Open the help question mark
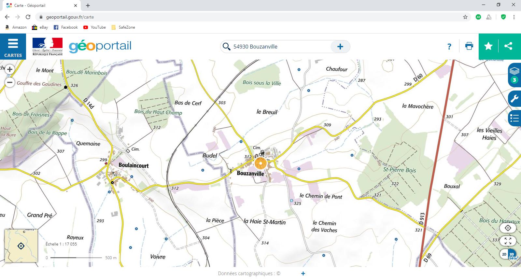Screen dimensions: 521x280 449,47
